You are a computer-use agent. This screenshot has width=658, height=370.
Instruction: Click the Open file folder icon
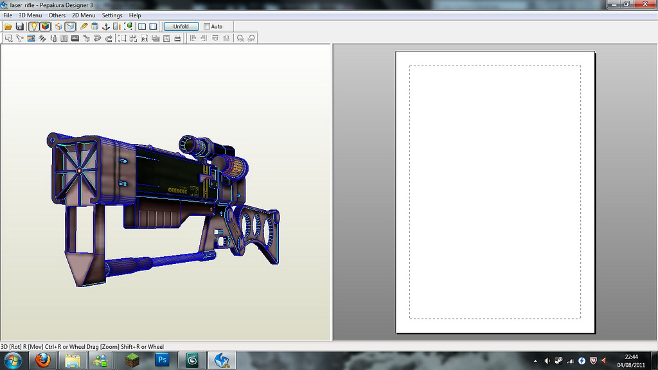click(x=8, y=26)
